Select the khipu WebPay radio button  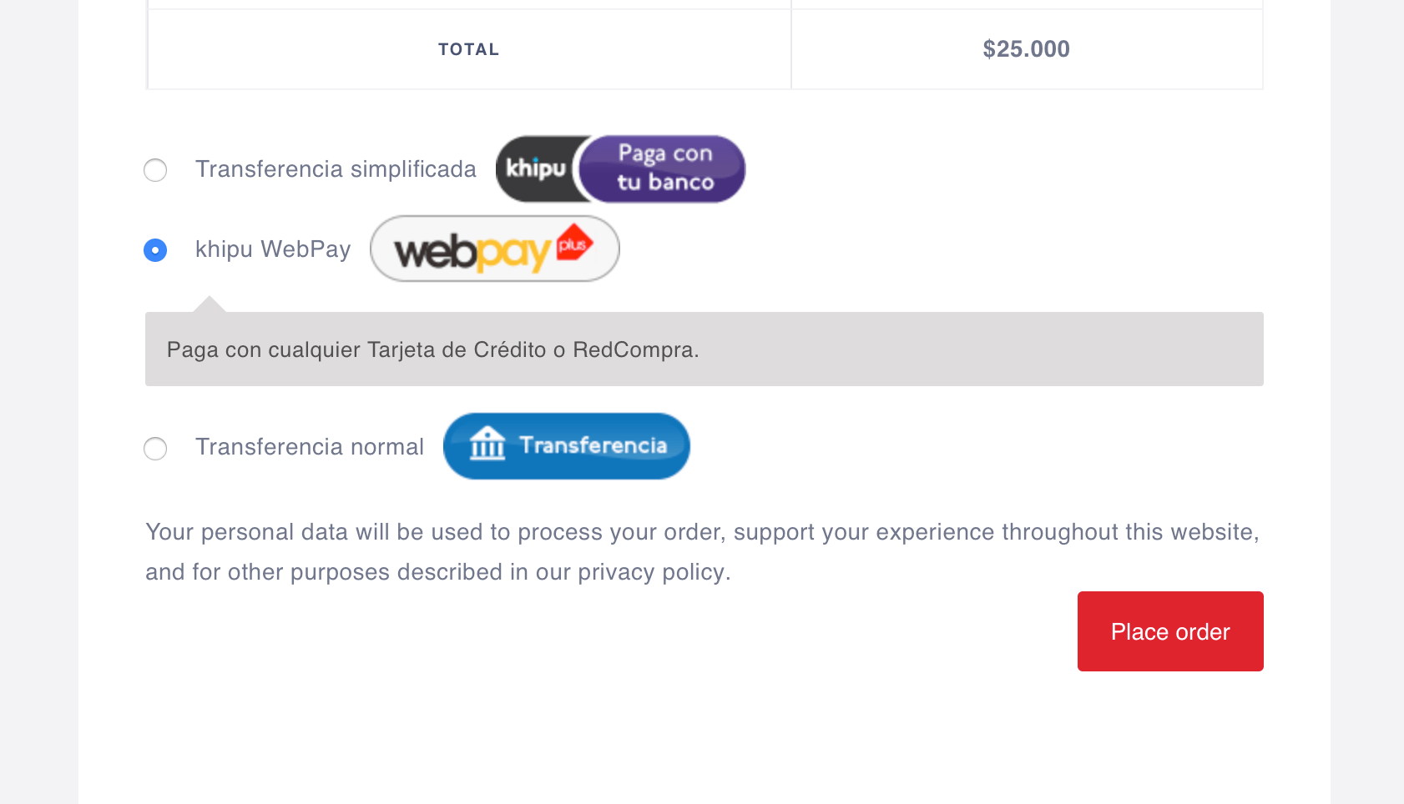pos(155,250)
